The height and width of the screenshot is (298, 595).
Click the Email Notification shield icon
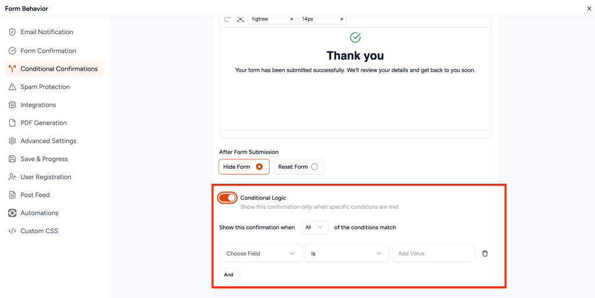pos(12,32)
